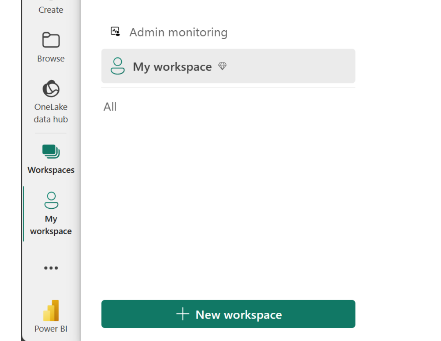
Task: Click My workspace text label in left sidebar
Action: tap(51, 225)
